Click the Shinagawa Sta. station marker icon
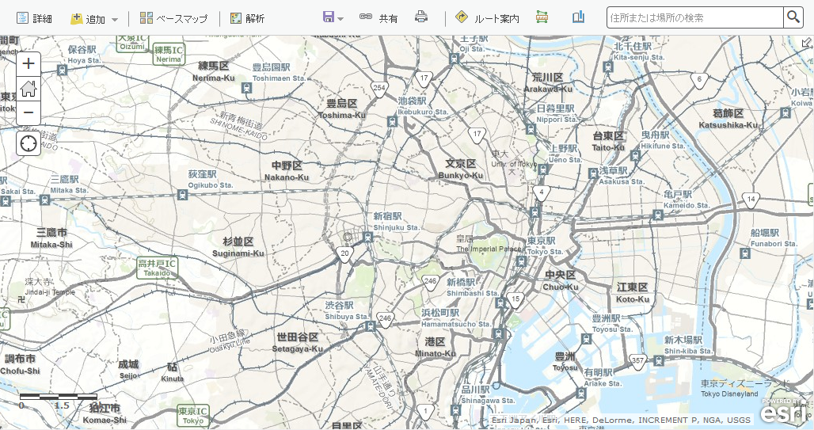814x430 pixels. click(x=455, y=410)
